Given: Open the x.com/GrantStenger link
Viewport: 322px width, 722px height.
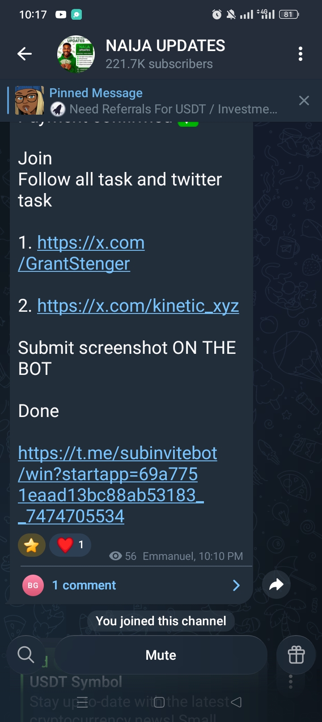Looking at the screenshot, I should click(x=81, y=253).
